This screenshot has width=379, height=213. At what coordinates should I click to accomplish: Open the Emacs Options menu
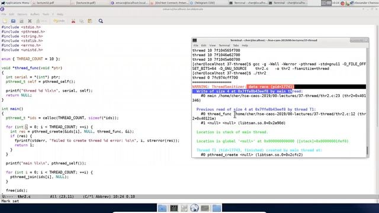point(23,14)
